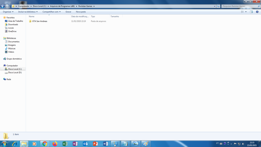Open the Paint palette taskbar icon

[146, 144]
